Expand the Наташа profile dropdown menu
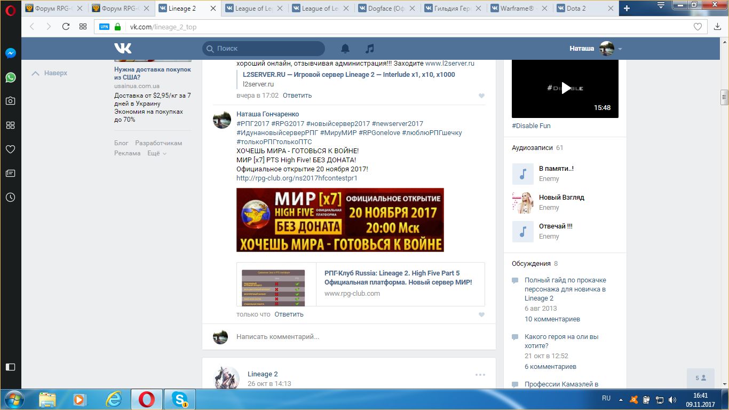The height and width of the screenshot is (410, 729). [620, 49]
